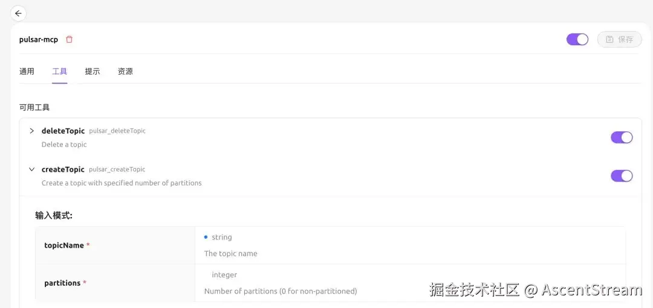
Task: Expand the deleteTopic tool details
Action: pyautogui.click(x=31, y=131)
